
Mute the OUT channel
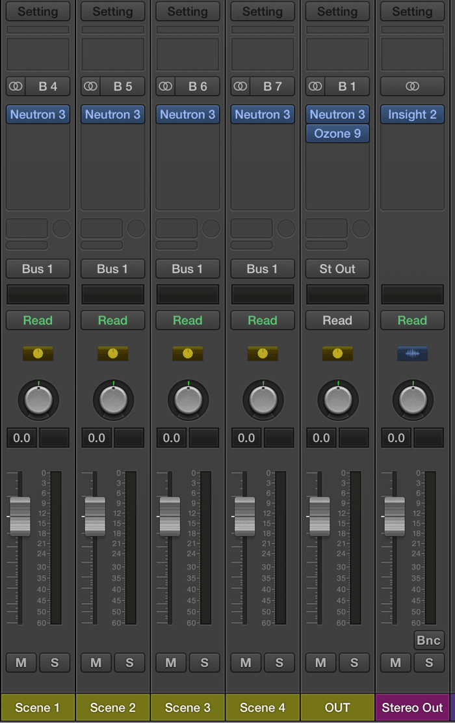coord(320,662)
